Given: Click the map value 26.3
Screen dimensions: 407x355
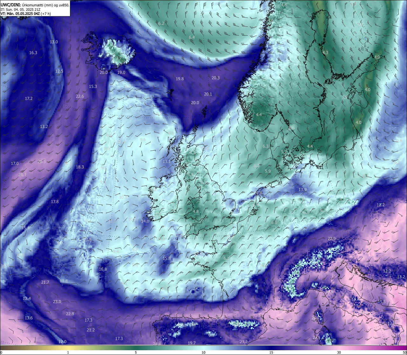Looking at the screenshot, I should [x=42, y=162].
